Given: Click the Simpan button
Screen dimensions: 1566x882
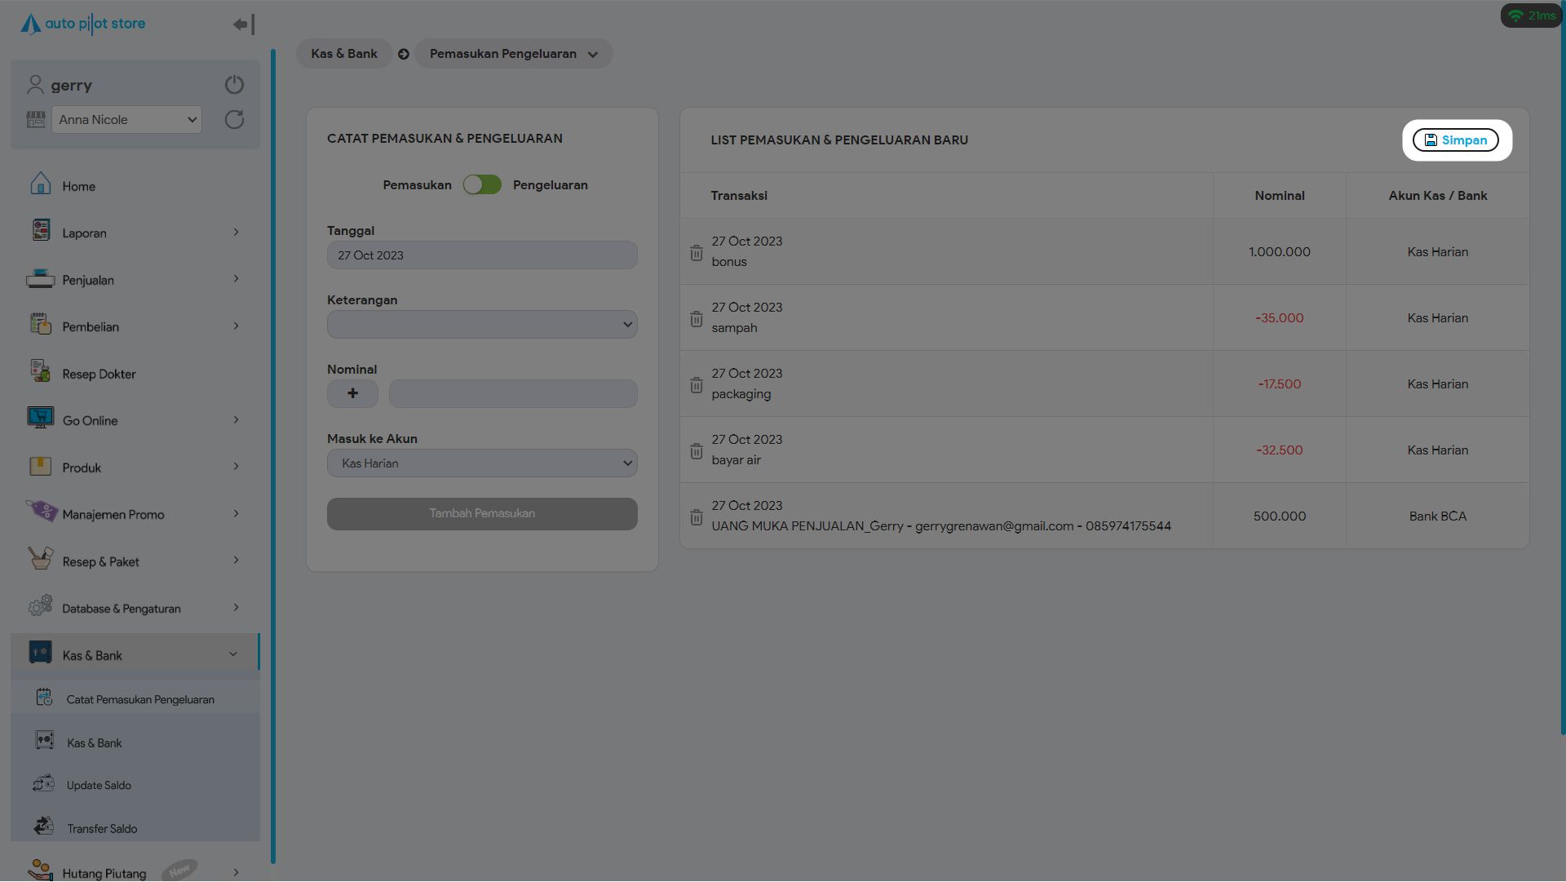Looking at the screenshot, I should [1455, 140].
